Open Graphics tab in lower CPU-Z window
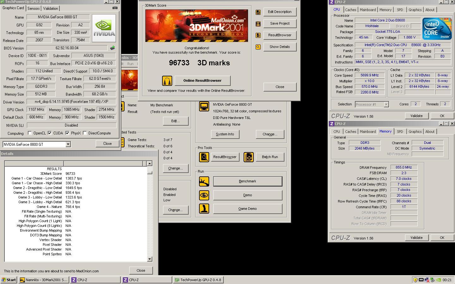 point(415,132)
